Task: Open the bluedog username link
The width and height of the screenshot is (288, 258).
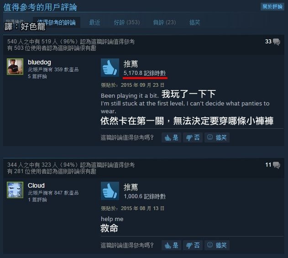Action: [40, 62]
